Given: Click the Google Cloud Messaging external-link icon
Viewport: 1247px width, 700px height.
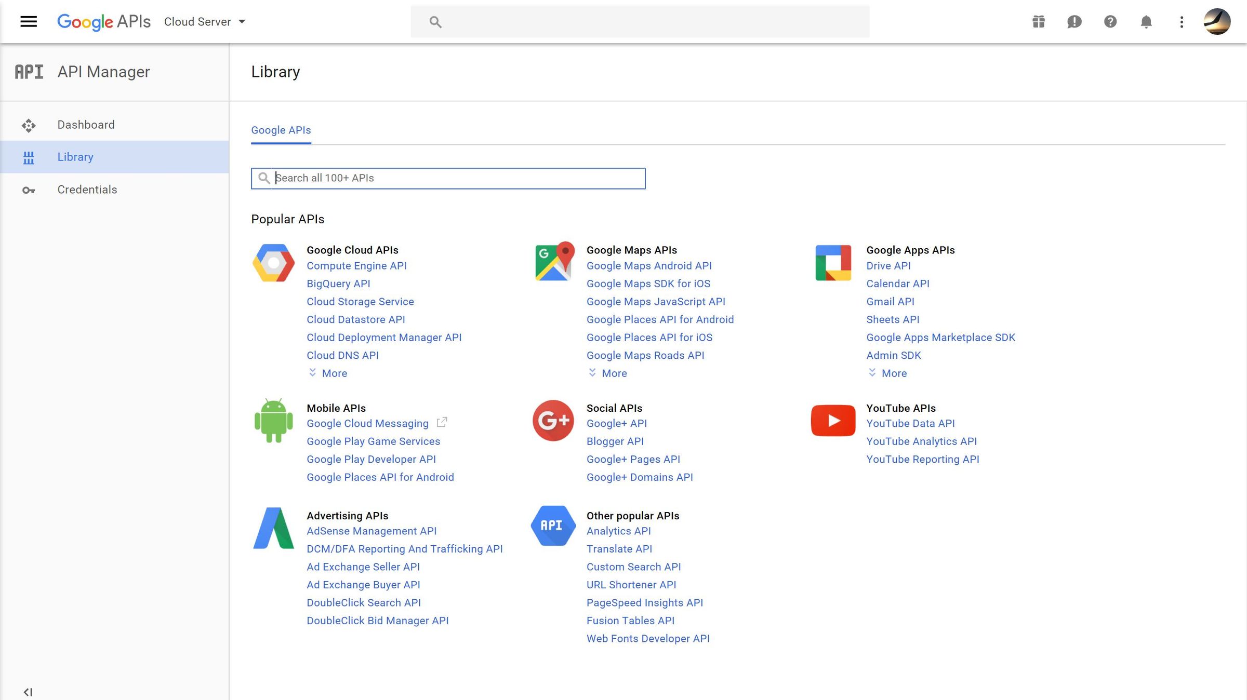Looking at the screenshot, I should [x=442, y=422].
